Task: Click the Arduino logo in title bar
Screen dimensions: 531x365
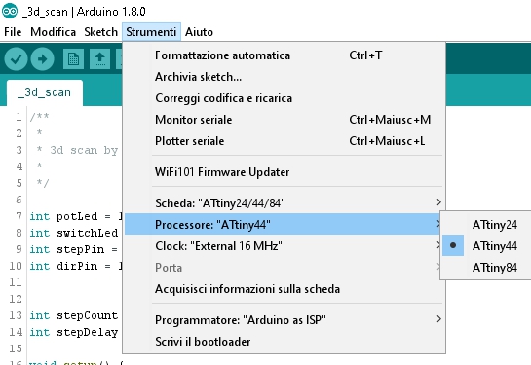Action: click(10, 11)
